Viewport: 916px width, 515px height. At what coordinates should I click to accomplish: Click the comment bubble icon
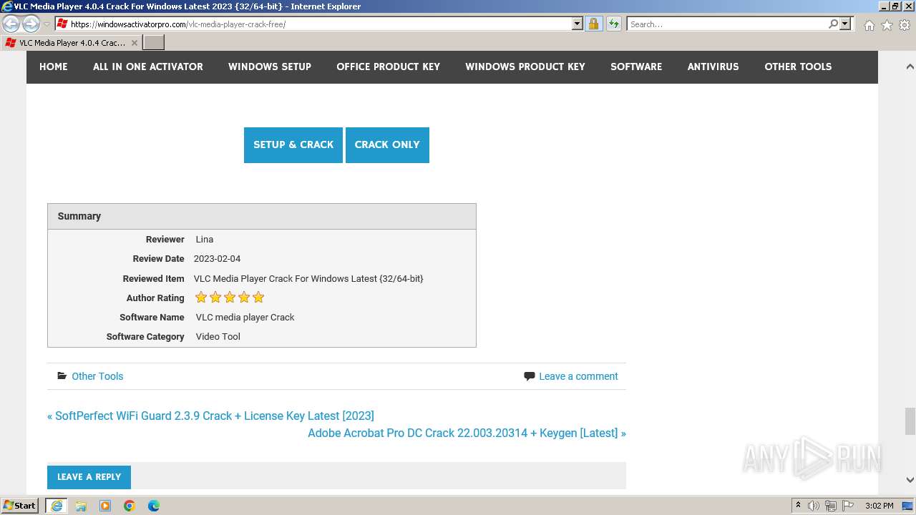point(530,376)
